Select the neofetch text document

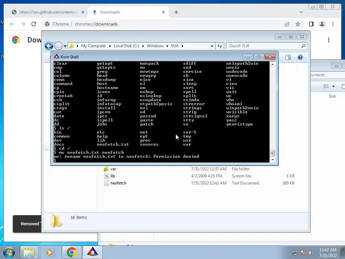199,183
